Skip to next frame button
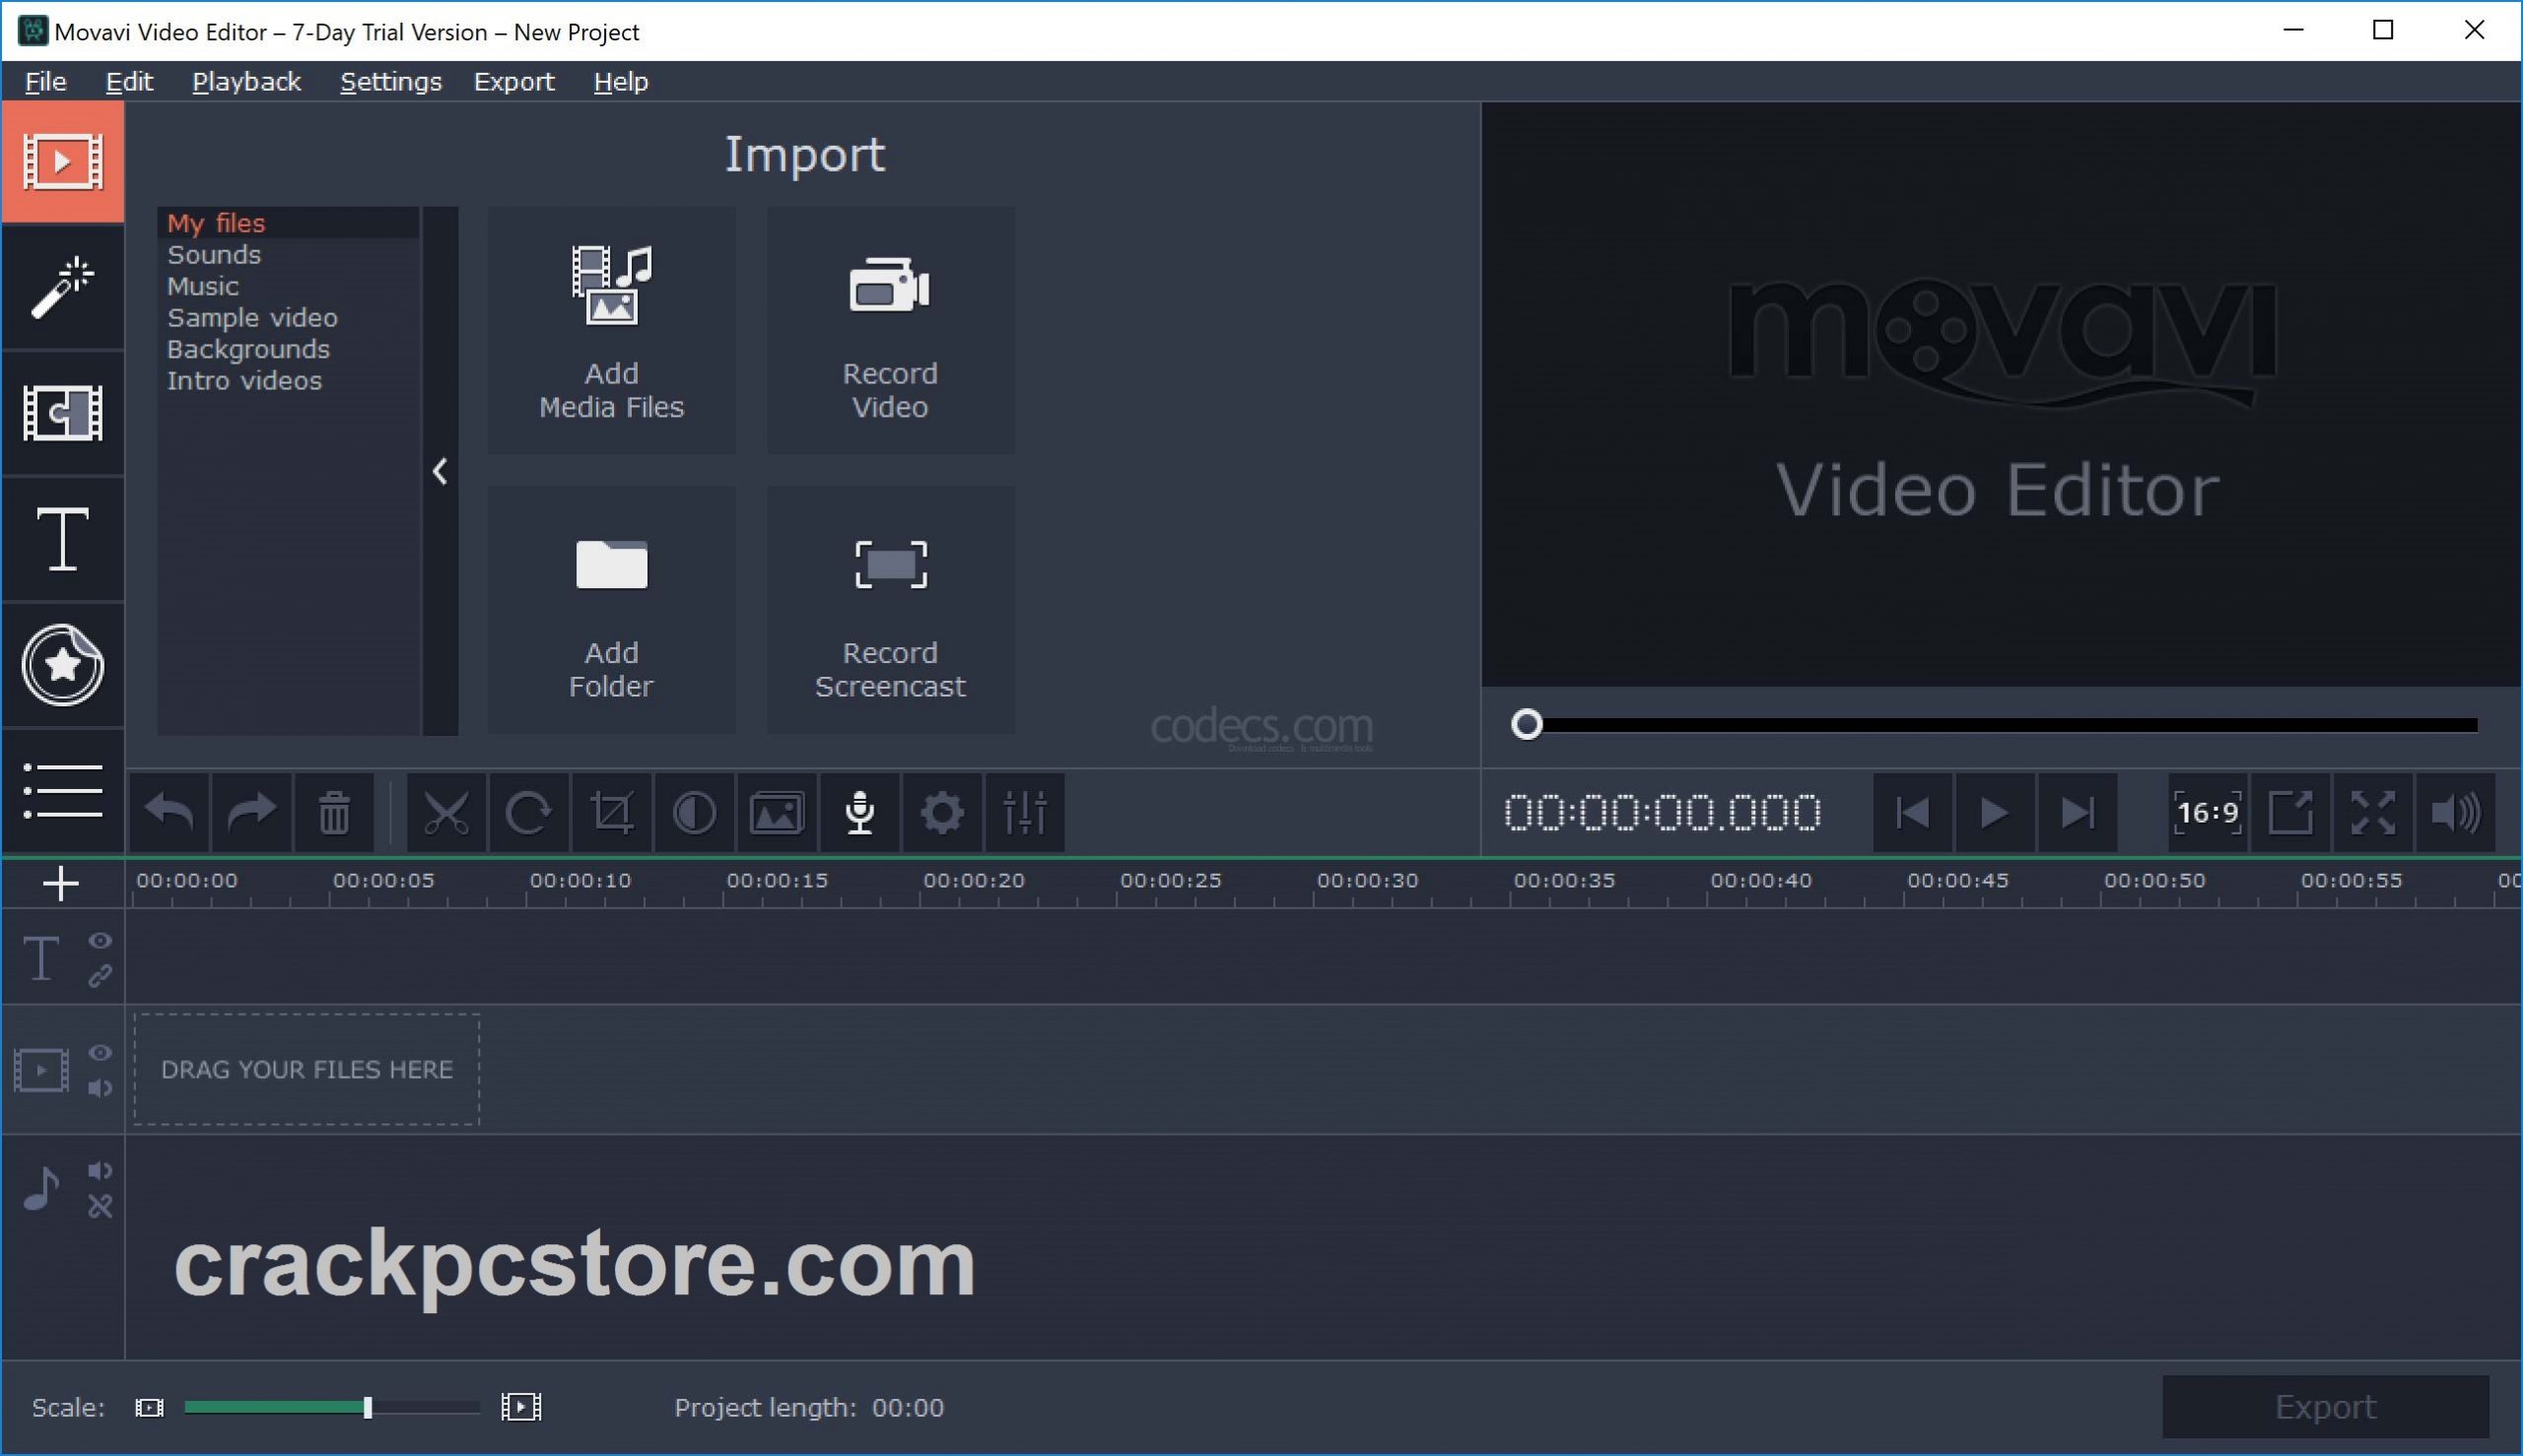Image resolution: width=2523 pixels, height=1456 pixels. tap(2078, 812)
